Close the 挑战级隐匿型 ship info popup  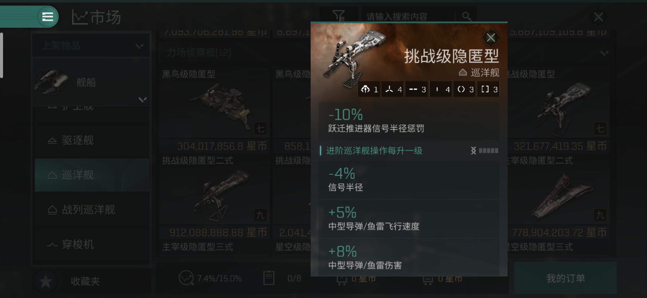tap(491, 38)
